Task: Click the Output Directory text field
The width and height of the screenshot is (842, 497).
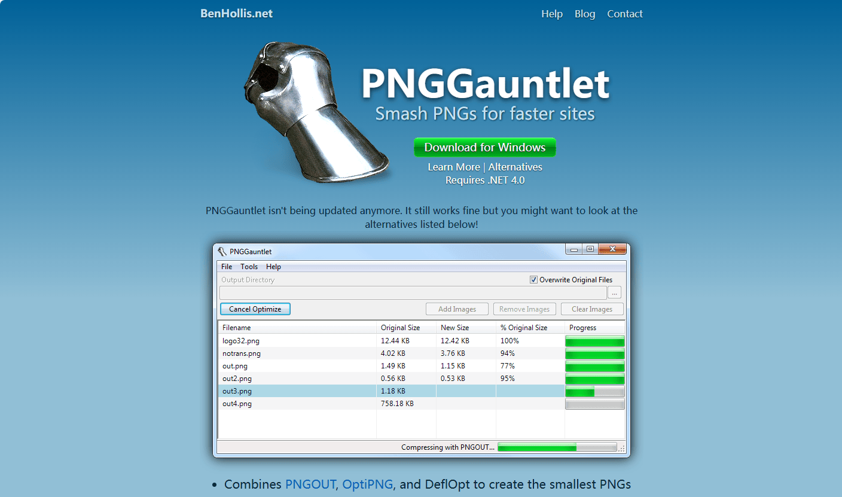Action: tap(413, 293)
